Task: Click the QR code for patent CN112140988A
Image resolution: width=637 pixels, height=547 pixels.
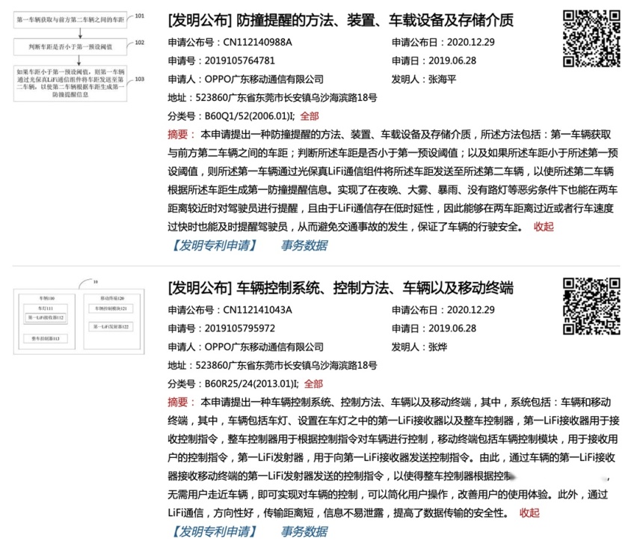Action: pyautogui.click(x=591, y=39)
